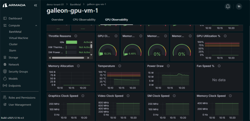Image resolution: width=250 pixels, height=121 pixels.
Task: Click info icon on GPU Cl... gauge panel
Action: click(x=116, y=36)
